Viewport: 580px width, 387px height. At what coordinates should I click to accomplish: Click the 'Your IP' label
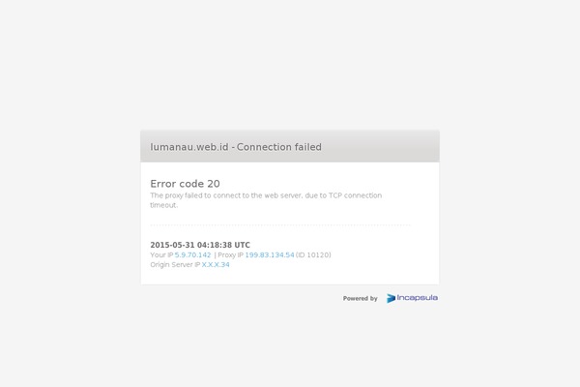pyautogui.click(x=161, y=254)
